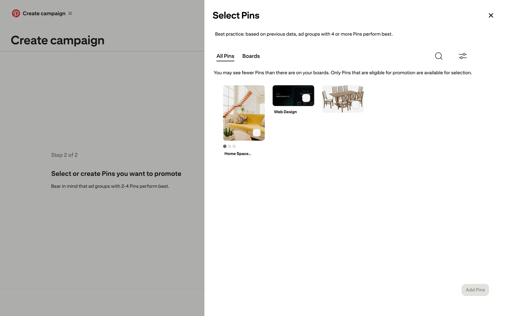Check the Web Design pin's selection box
The image size is (505, 316).
coord(306,98)
